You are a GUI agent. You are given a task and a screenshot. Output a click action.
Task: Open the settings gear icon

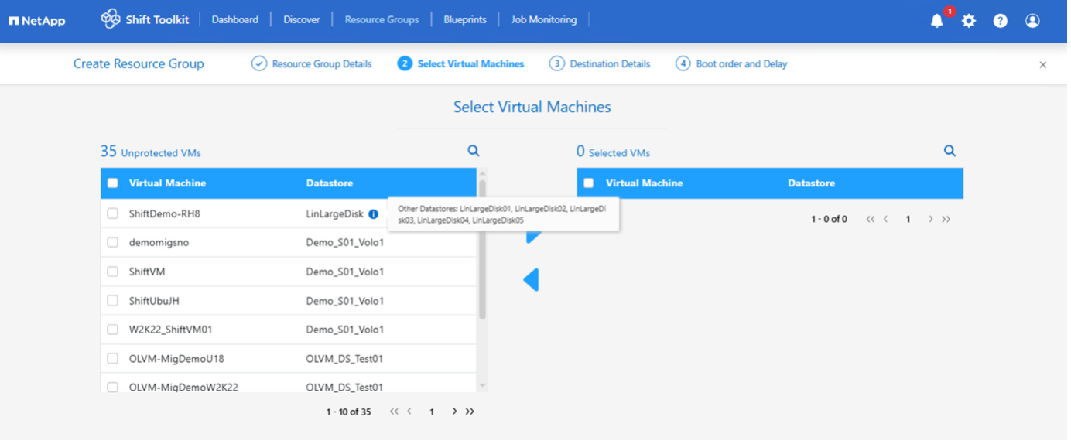point(969,21)
